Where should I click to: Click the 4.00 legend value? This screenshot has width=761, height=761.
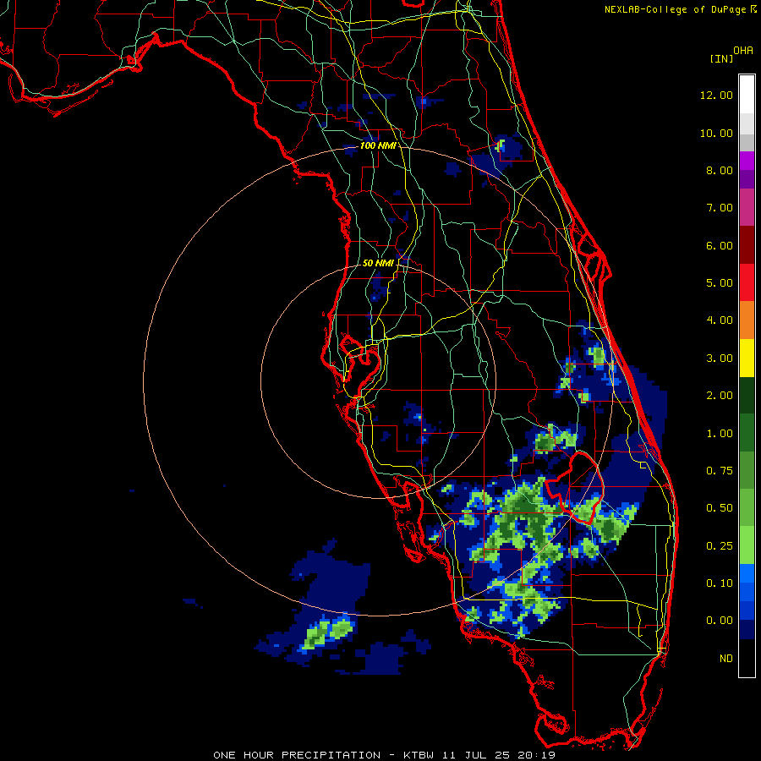pyautogui.click(x=720, y=320)
